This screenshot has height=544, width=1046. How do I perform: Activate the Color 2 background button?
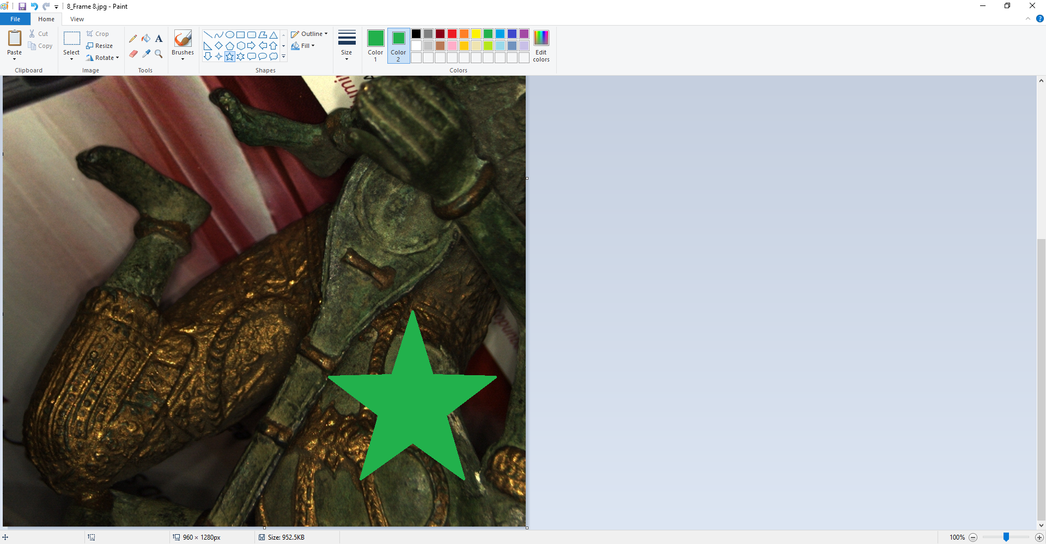tap(398, 45)
